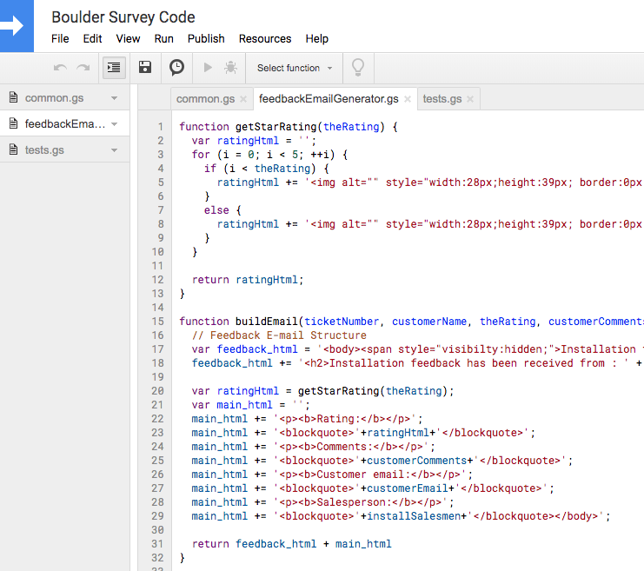
Task: Open current project's triggers clock icon
Action: click(x=176, y=68)
